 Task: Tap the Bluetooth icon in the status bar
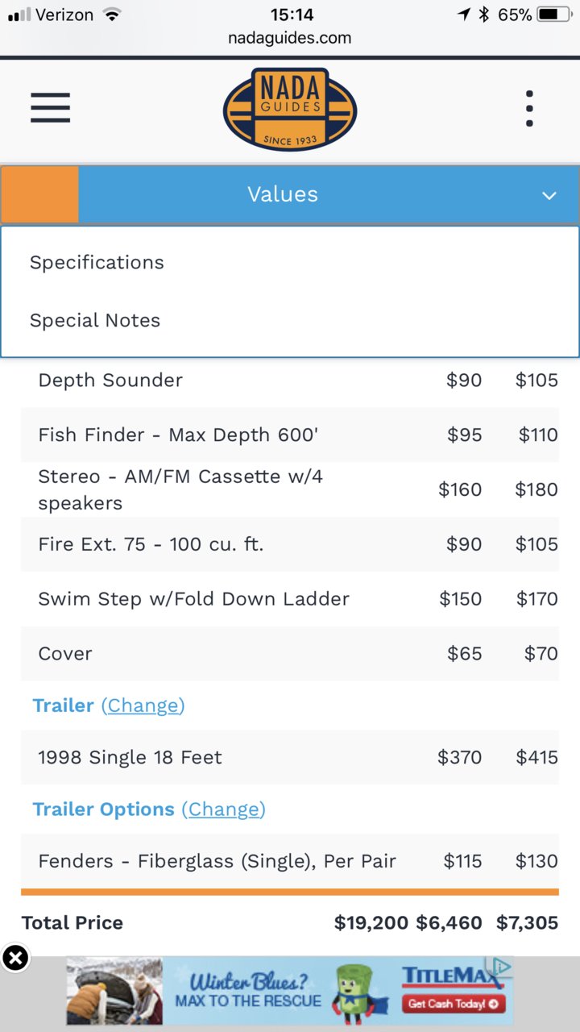tap(484, 15)
